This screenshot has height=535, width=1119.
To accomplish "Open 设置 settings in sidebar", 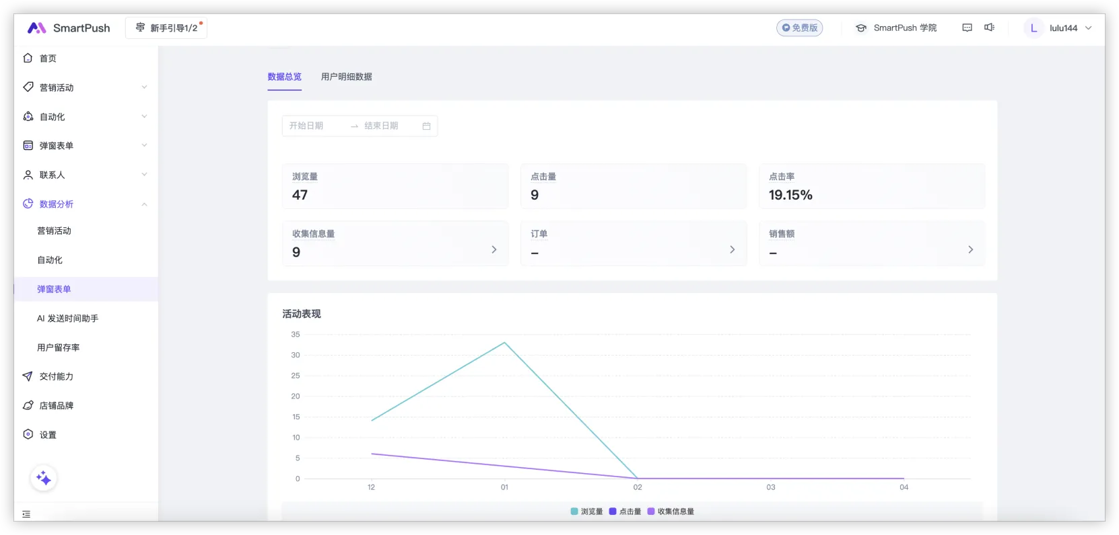I will pyautogui.click(x=48, y=435).
